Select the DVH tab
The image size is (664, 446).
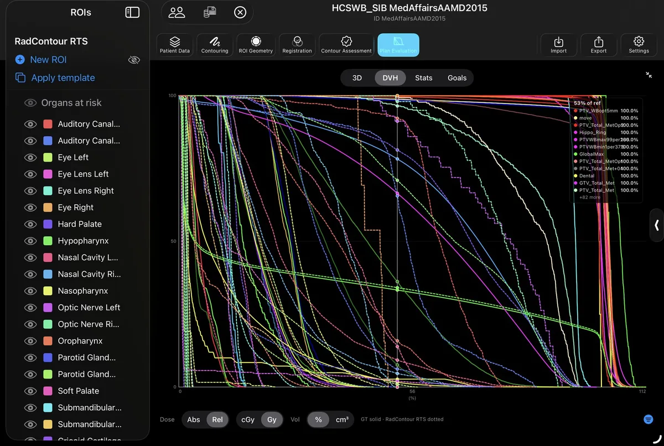click(x=390, y=78)
